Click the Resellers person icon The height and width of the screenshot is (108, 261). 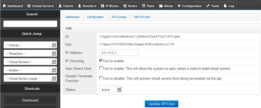point(80,6)
